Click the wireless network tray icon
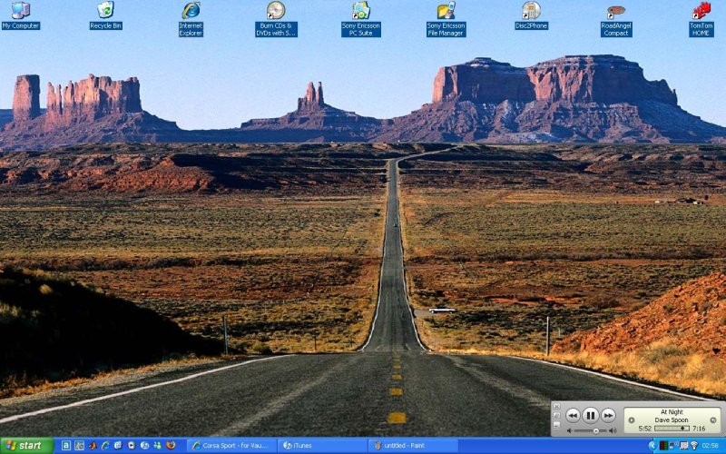Image resolution: width=726 pixels, height=454 pixels. point(694,446)
